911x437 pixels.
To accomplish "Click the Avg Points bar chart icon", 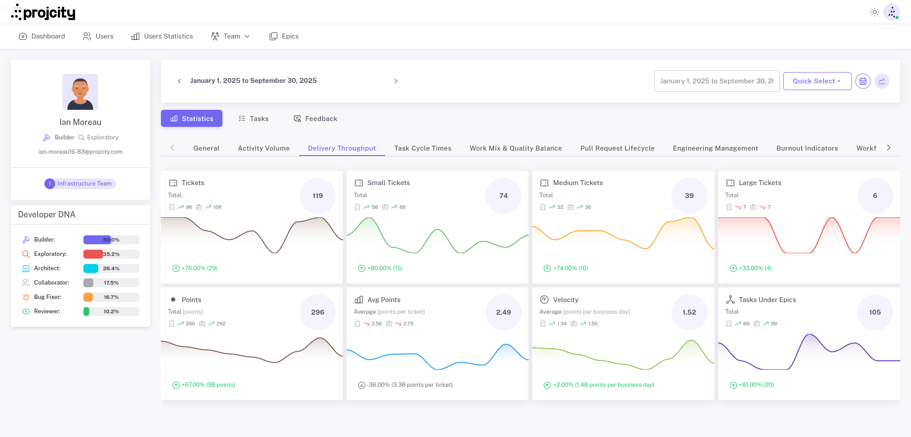I will [359, 299].
